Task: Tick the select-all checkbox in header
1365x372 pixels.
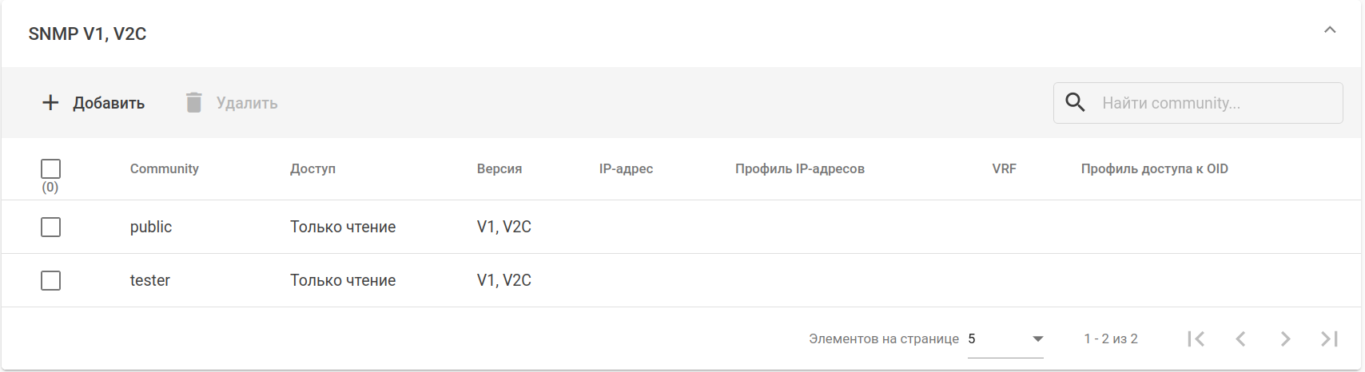Action: click(x=50, y=168)
